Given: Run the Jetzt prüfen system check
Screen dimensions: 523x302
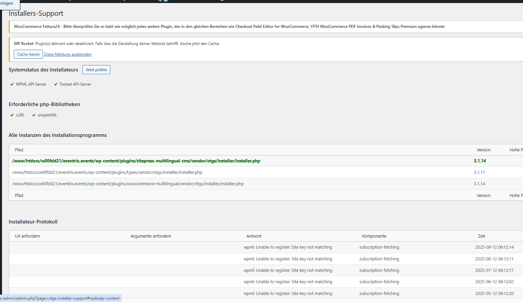Looking at the screenshot, I should coord(96,70).
